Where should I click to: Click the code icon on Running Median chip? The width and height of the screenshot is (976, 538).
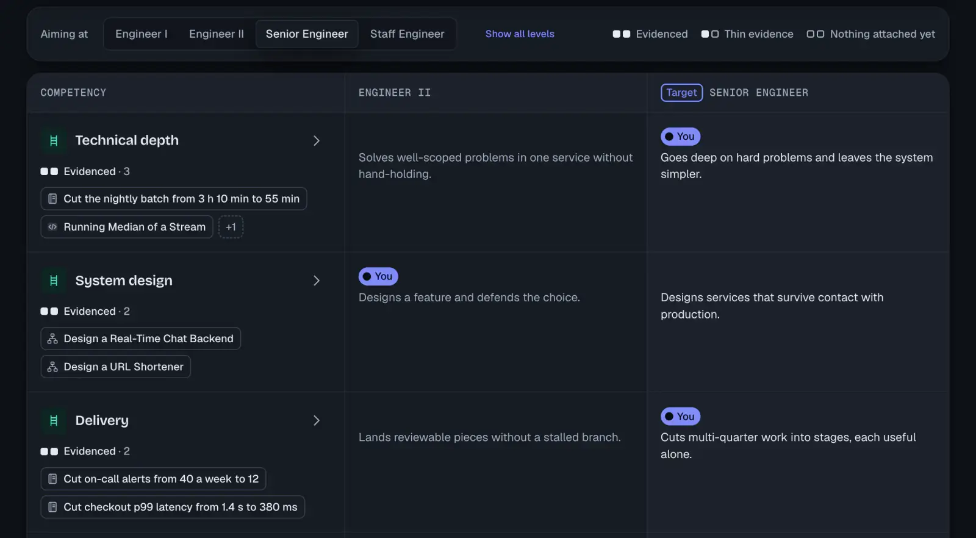click(x=52, y=227)
